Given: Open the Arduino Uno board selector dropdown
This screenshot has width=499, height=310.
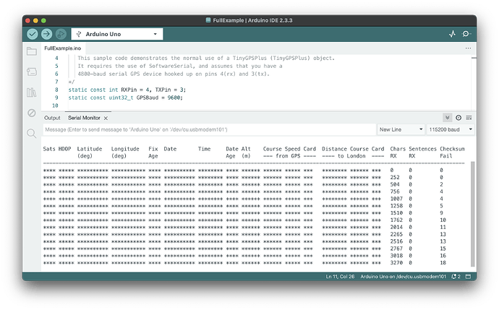Looking at the screenshot, I should [x=117, y=34].
